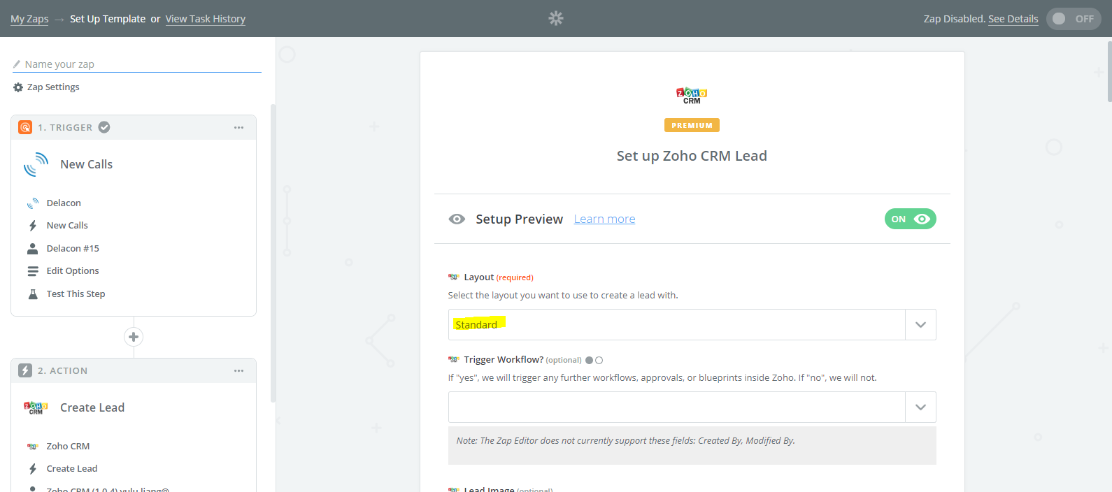The height and width of the screenshot is (492, 1112).
Task: Open View Task History link
Action: pyautogui.click(x=206, y=19)
